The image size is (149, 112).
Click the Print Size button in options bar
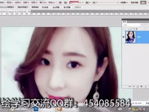pyautogui.click(x=78, y=7)
